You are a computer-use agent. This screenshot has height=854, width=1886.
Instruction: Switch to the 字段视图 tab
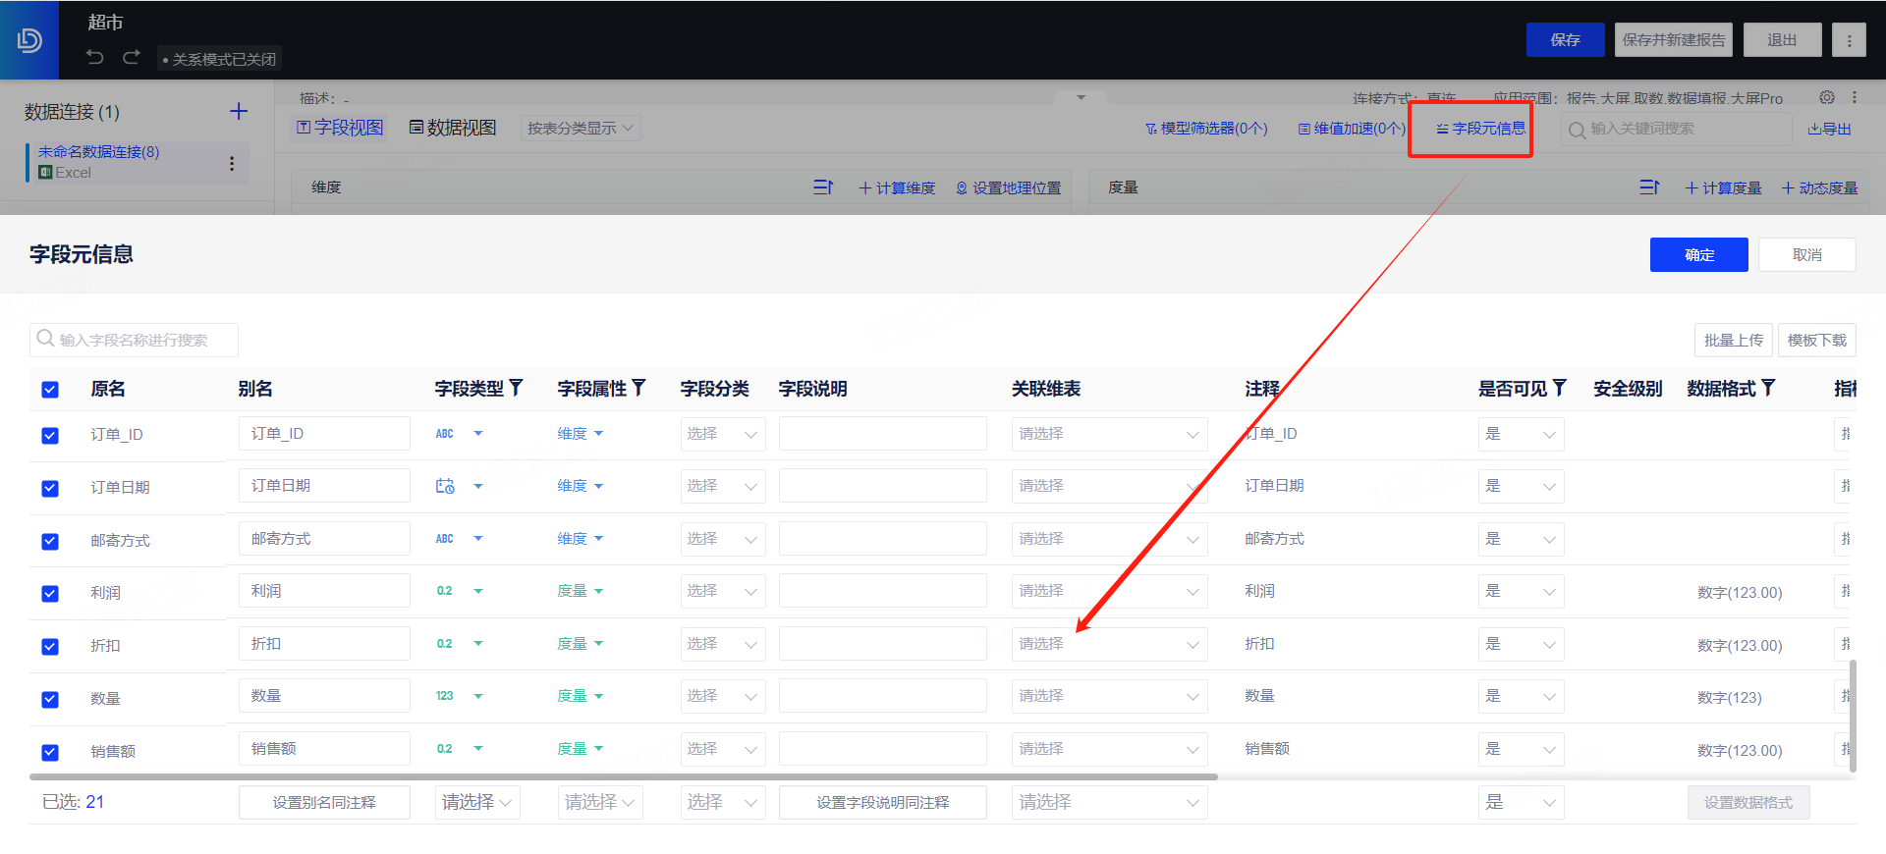point(341,129)
